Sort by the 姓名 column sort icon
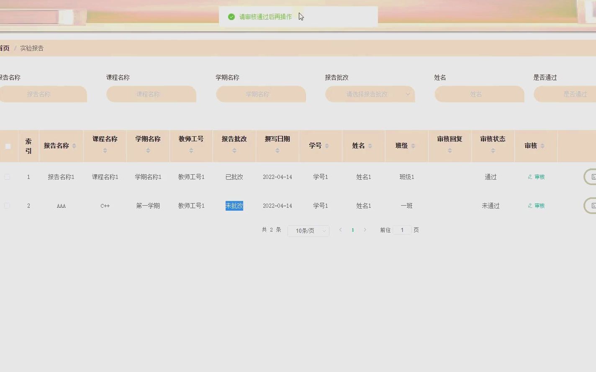 pos(370,146)
